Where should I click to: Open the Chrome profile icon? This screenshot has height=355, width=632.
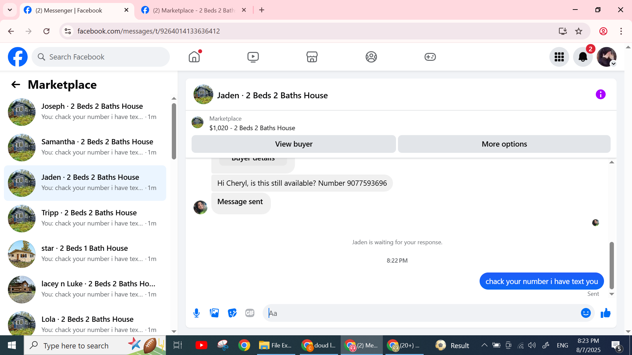(603, 31)
